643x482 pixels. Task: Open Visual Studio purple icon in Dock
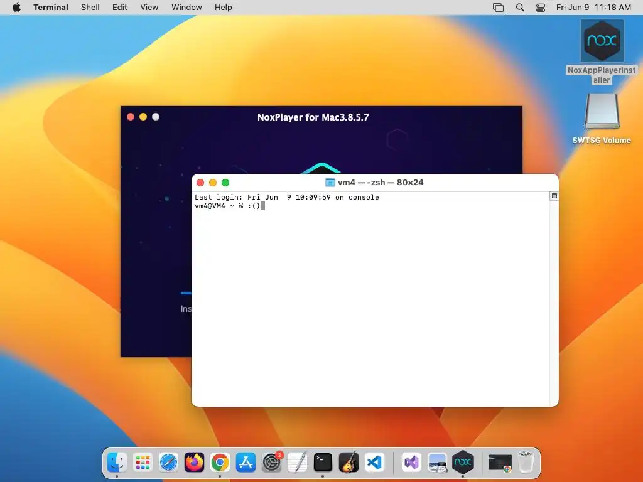pyautogui.click(x=411, y=463)
